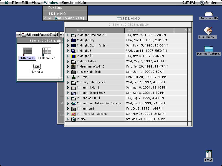Select the Milliflore Kal. Scheme name

click(x=92, y=114)
